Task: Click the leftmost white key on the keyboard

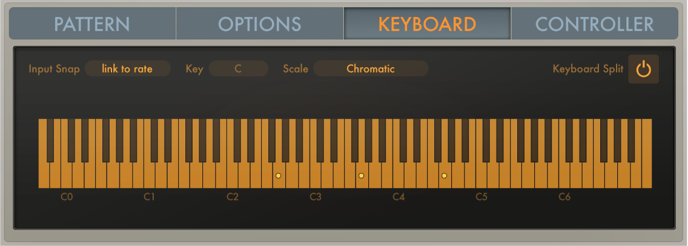Action: click(x=43, y=176)
